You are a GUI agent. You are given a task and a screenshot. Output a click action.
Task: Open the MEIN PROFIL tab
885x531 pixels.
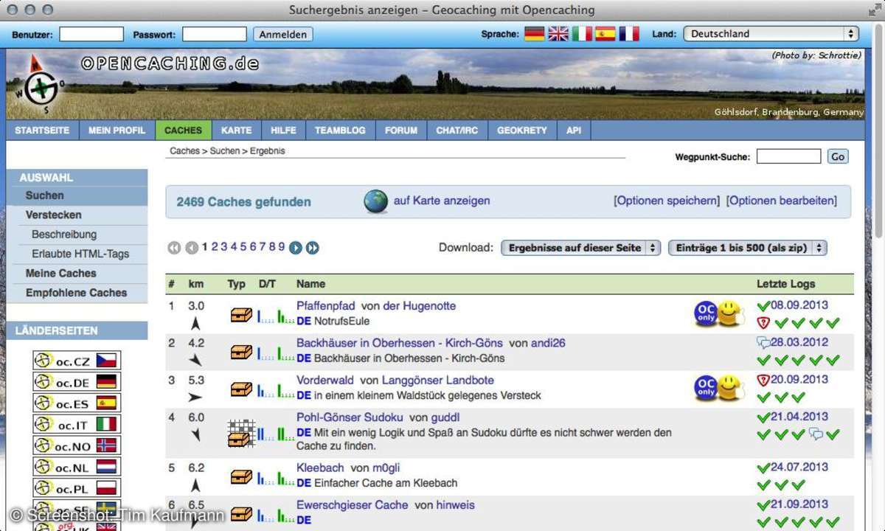pos(117,131)
